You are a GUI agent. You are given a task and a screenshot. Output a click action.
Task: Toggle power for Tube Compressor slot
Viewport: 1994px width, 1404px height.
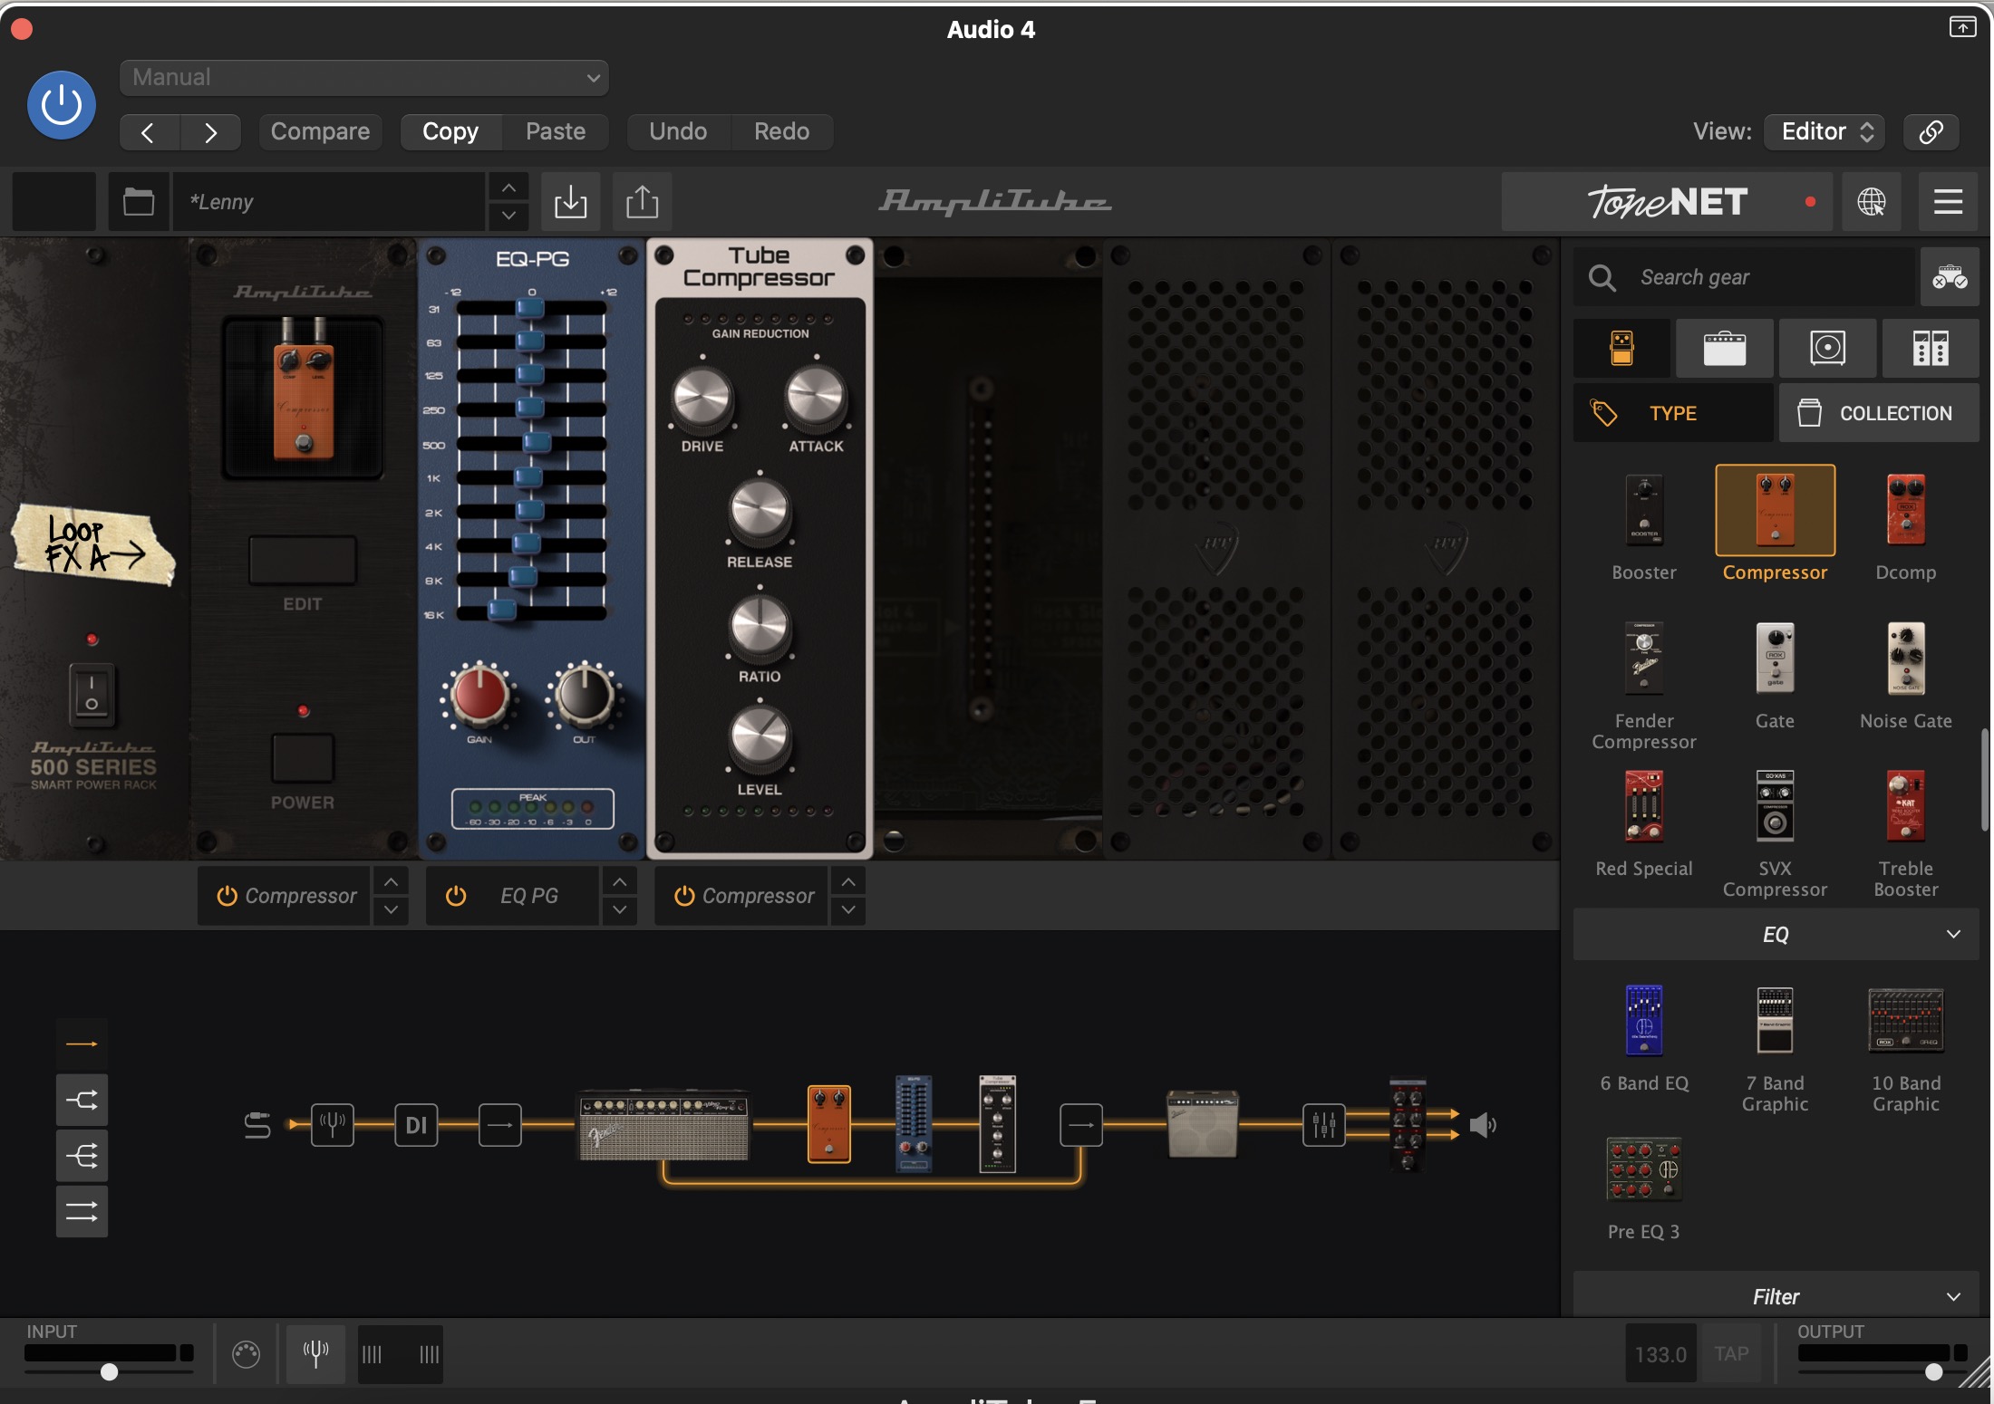coord(684,896)
